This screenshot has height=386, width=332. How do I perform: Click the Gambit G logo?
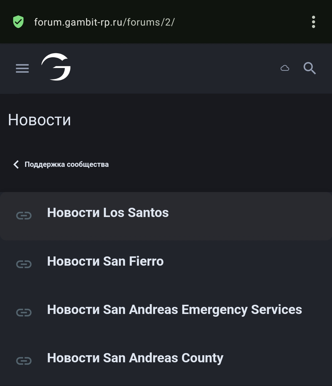pos(56,67)
